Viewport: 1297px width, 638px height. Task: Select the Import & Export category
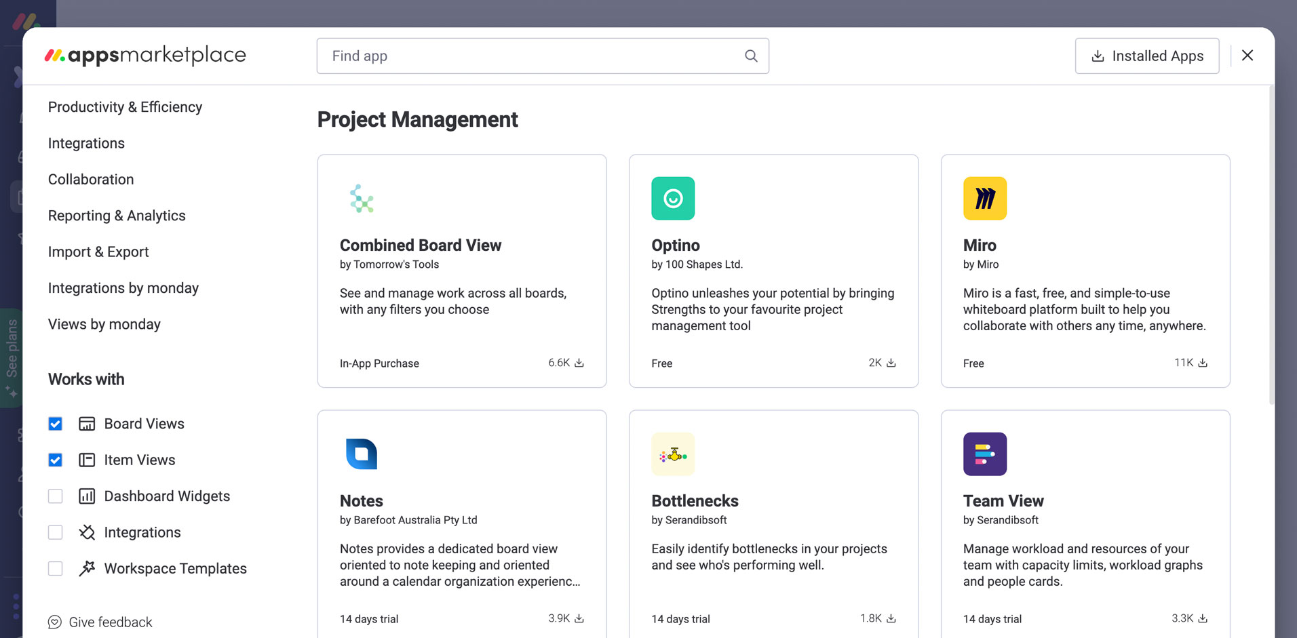click(98, 252)
